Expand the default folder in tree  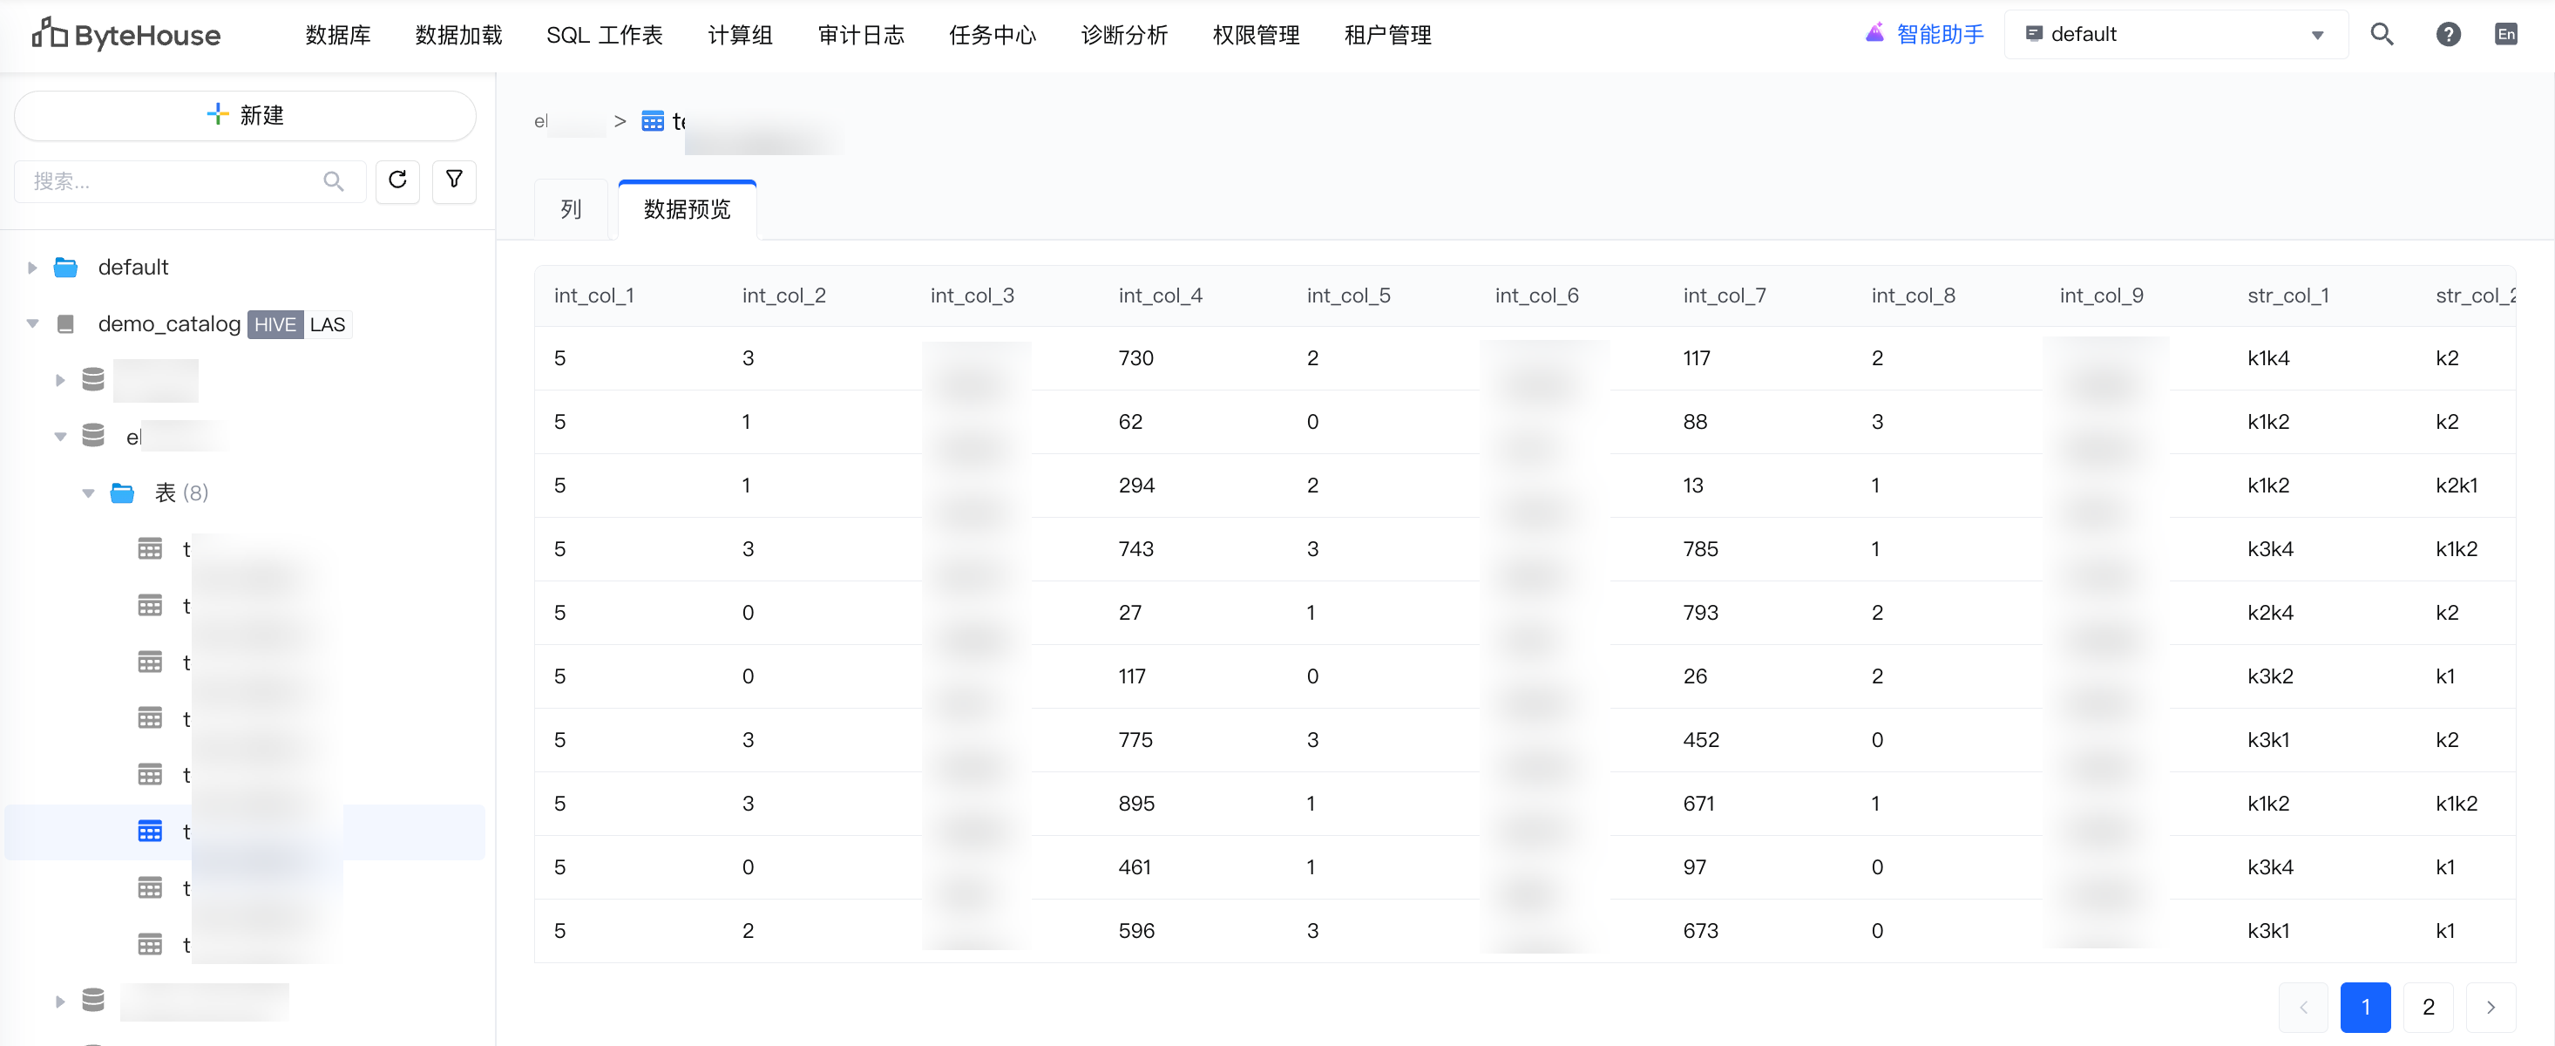tap(31, 268)
